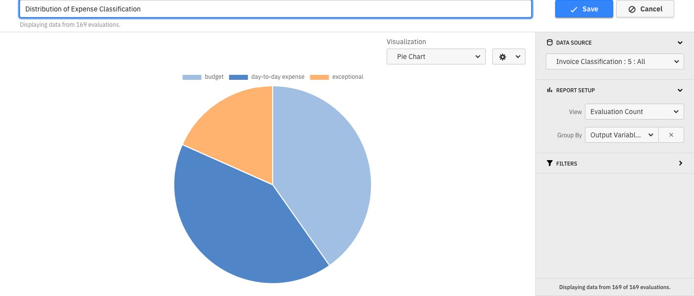Image resolution: width=694 pixels, height=296 pixels.
Task: Click the database icon beside DATA SOURCE
Action: click(549, 43)
